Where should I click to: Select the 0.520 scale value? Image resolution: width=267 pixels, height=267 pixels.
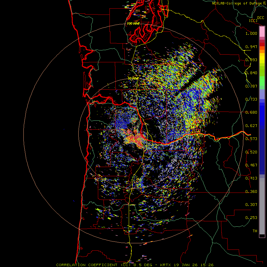(x=251, y=152)
